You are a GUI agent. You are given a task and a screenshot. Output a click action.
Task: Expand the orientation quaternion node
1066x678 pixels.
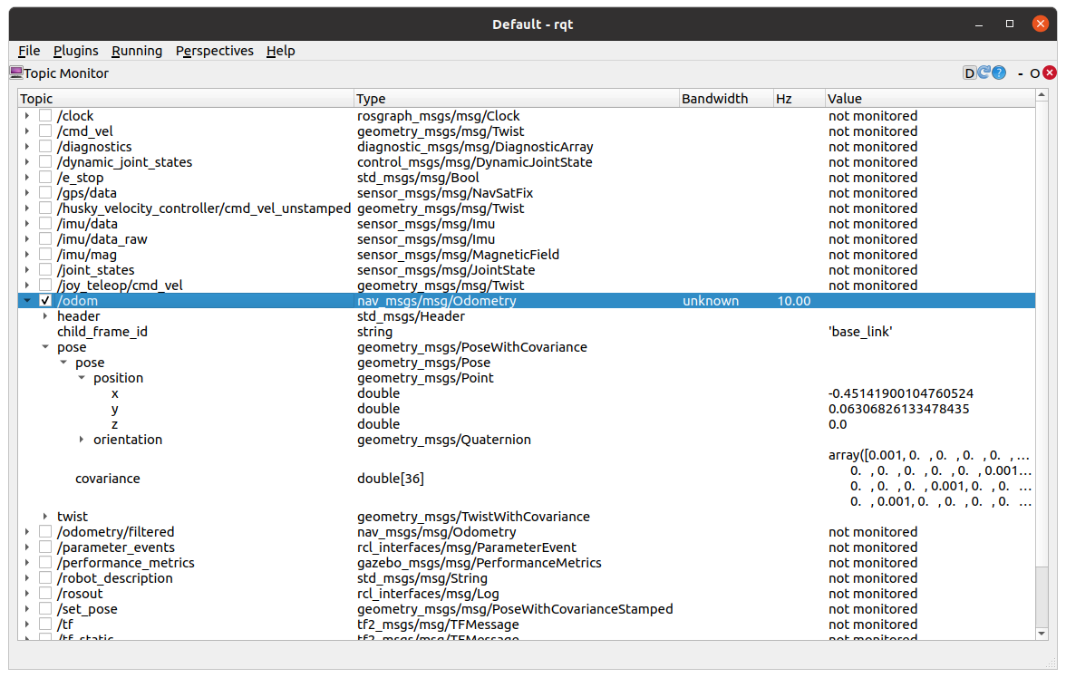[82, 440]
